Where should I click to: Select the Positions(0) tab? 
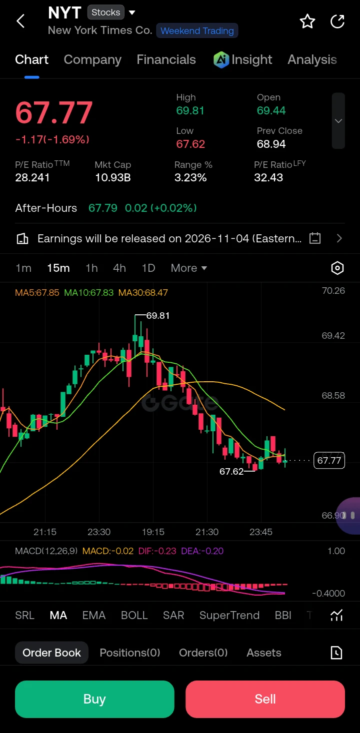coord(130,653)
